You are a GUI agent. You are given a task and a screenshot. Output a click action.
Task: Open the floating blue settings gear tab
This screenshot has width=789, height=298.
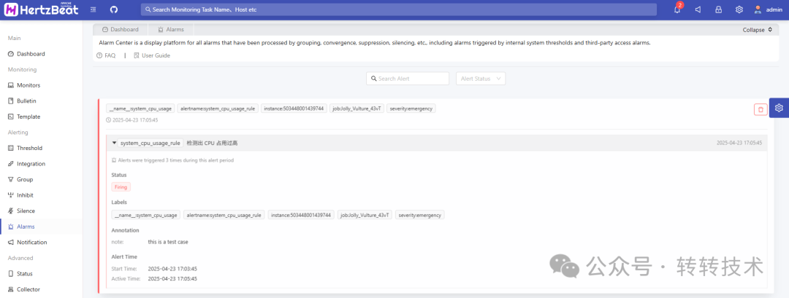(779, 108)
